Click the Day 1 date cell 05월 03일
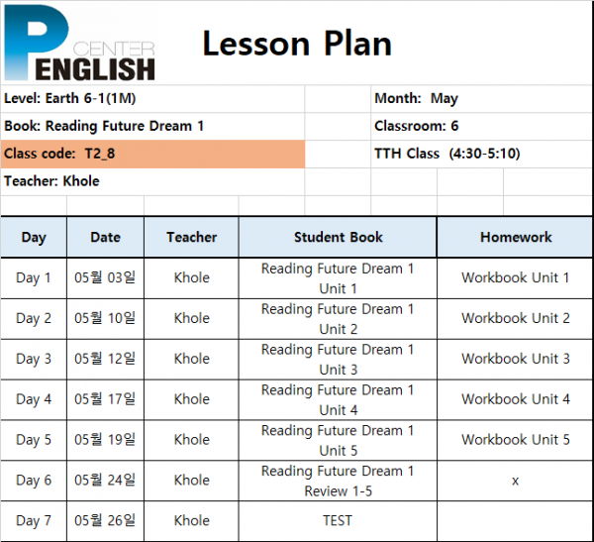Viewport: 594px width, 542px height. click(105, 278)
